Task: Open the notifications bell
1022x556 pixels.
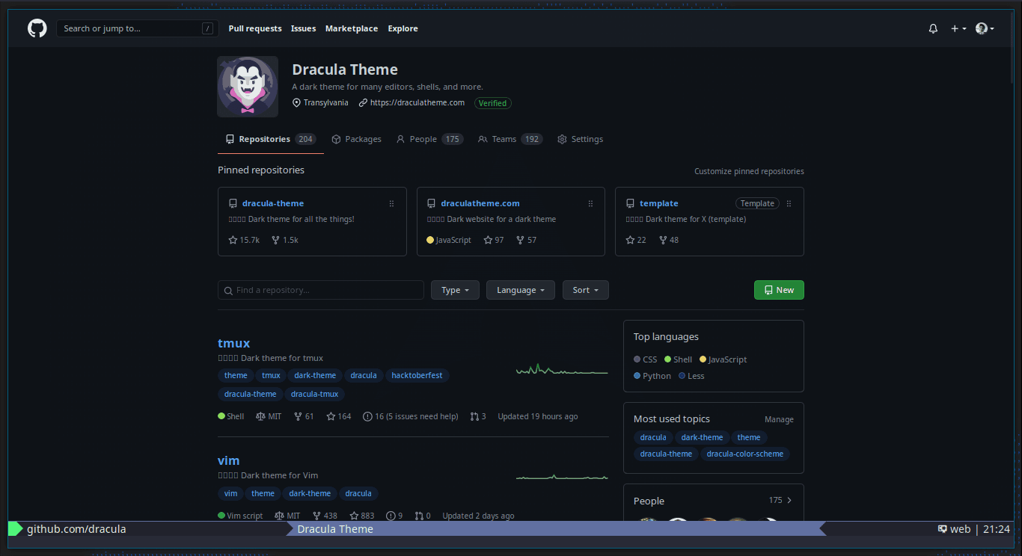Action: 933,28
